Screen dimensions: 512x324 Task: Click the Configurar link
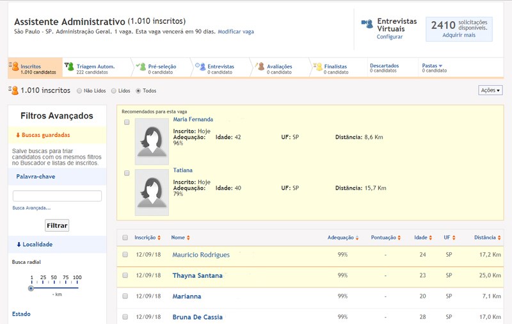(x=390, y=36)
